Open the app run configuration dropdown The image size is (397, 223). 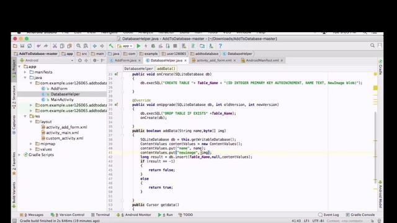125,46
